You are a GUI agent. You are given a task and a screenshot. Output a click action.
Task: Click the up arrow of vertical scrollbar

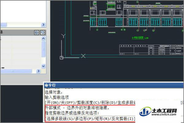[43, 38]
